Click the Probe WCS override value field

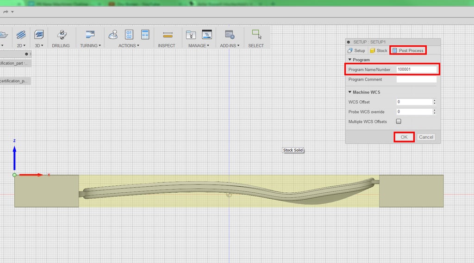tap(414, 112)
